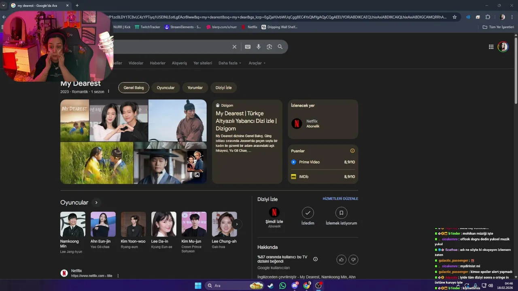Viewport: 518px width, 291px height.
Task: Open StreamElements bookmark
Action: click(x=183, y=27)
